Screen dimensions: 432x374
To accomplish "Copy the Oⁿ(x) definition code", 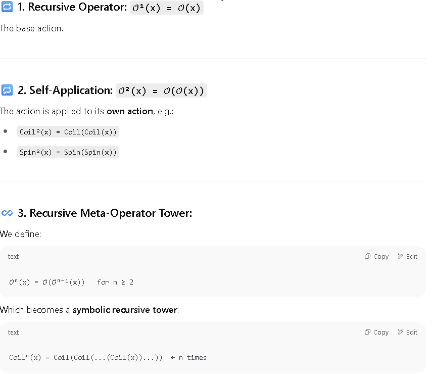I will [x=376, y=257].
